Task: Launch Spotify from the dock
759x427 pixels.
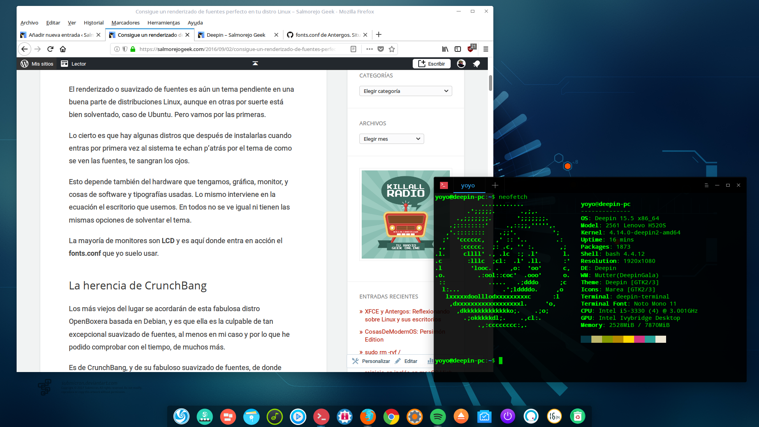Action: [x=438, y=416]
